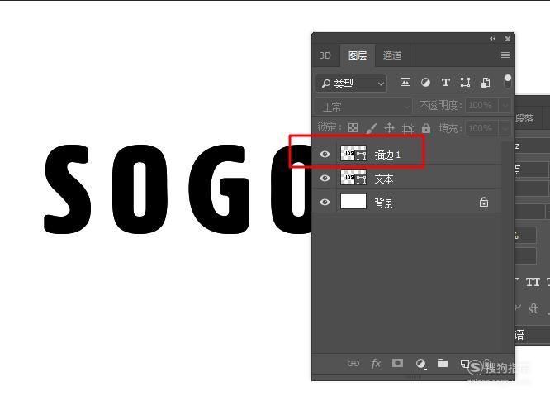Screen dimensions: 550x406
Task: Select the layer named 背景
Action: (x=384, y=203)
